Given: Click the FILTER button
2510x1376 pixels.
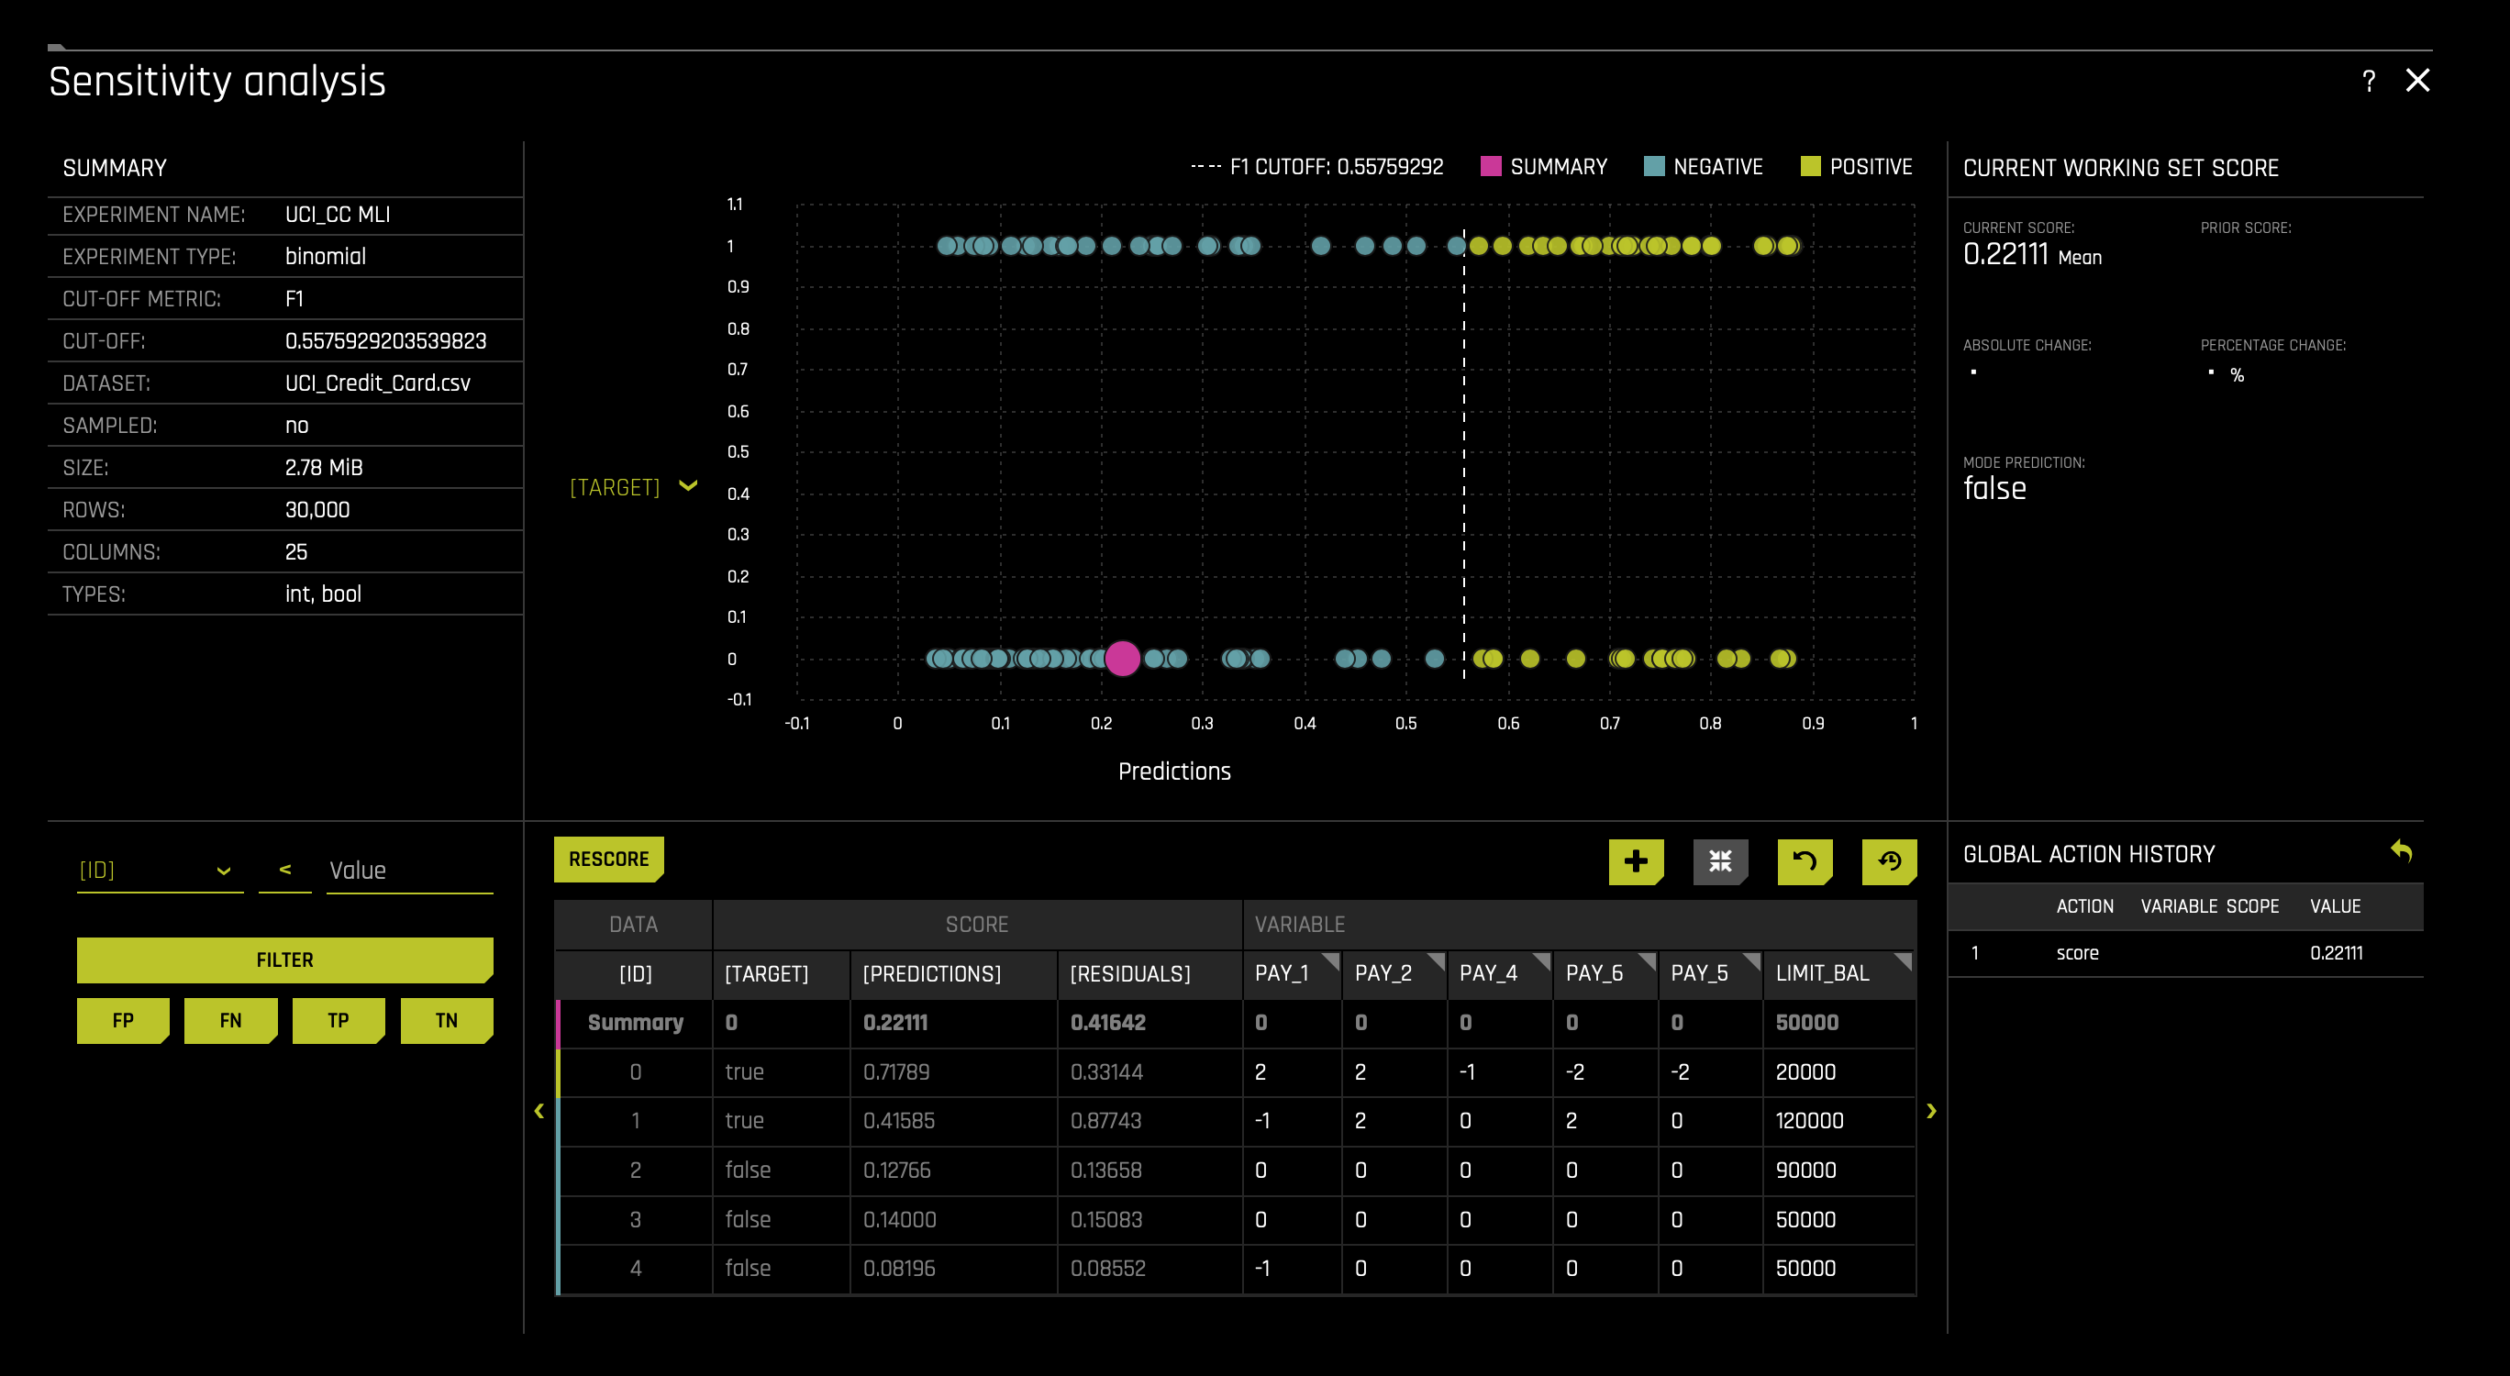Looking at the screenshot, I should click(x=284, y=960).
